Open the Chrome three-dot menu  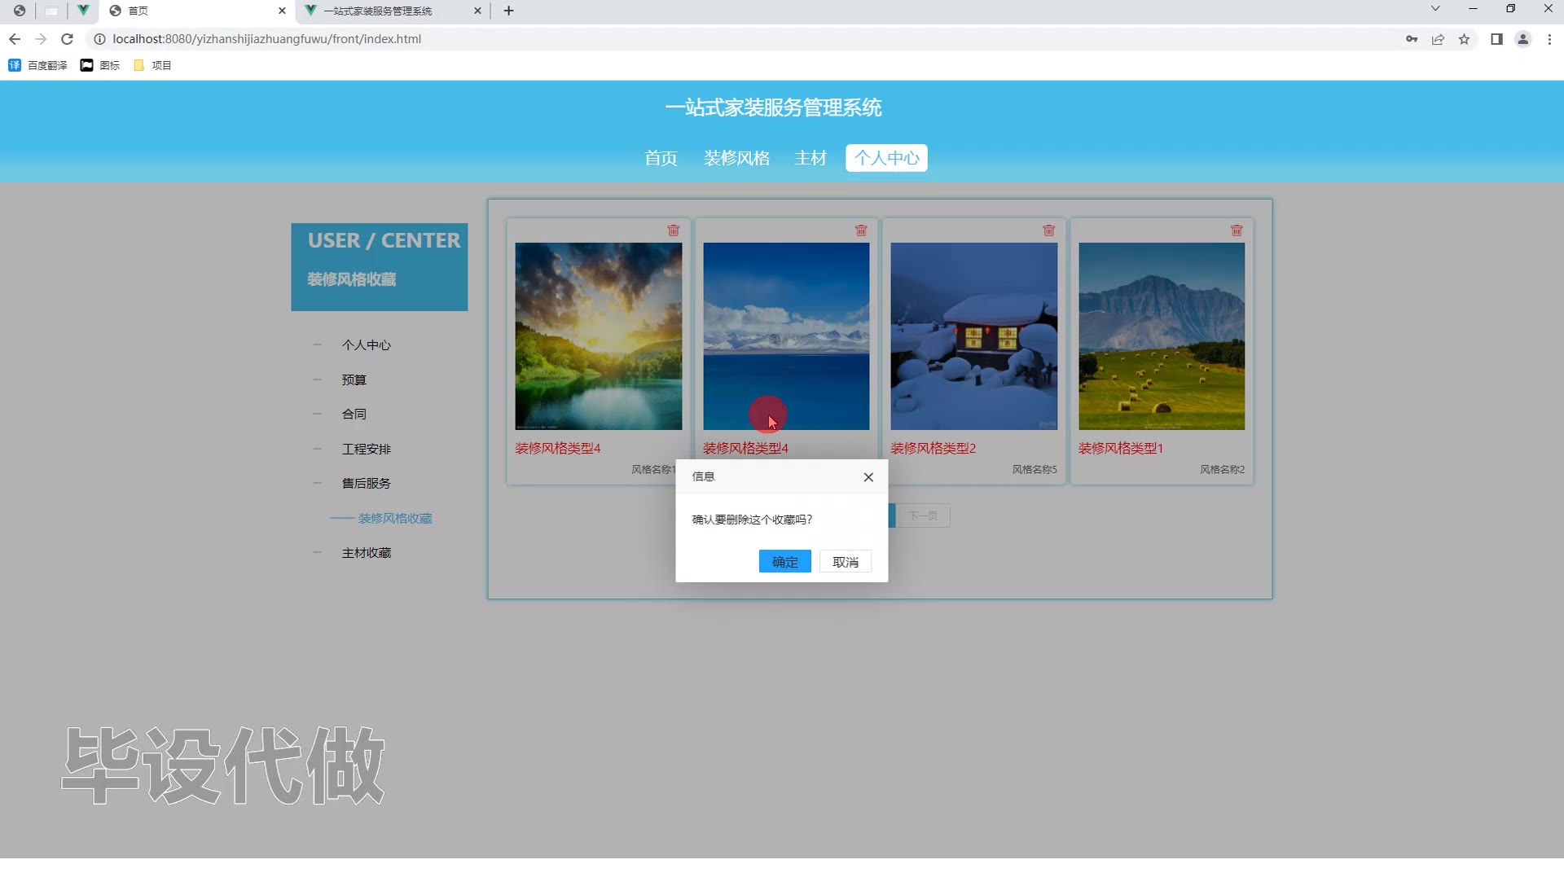(1549, 39)
